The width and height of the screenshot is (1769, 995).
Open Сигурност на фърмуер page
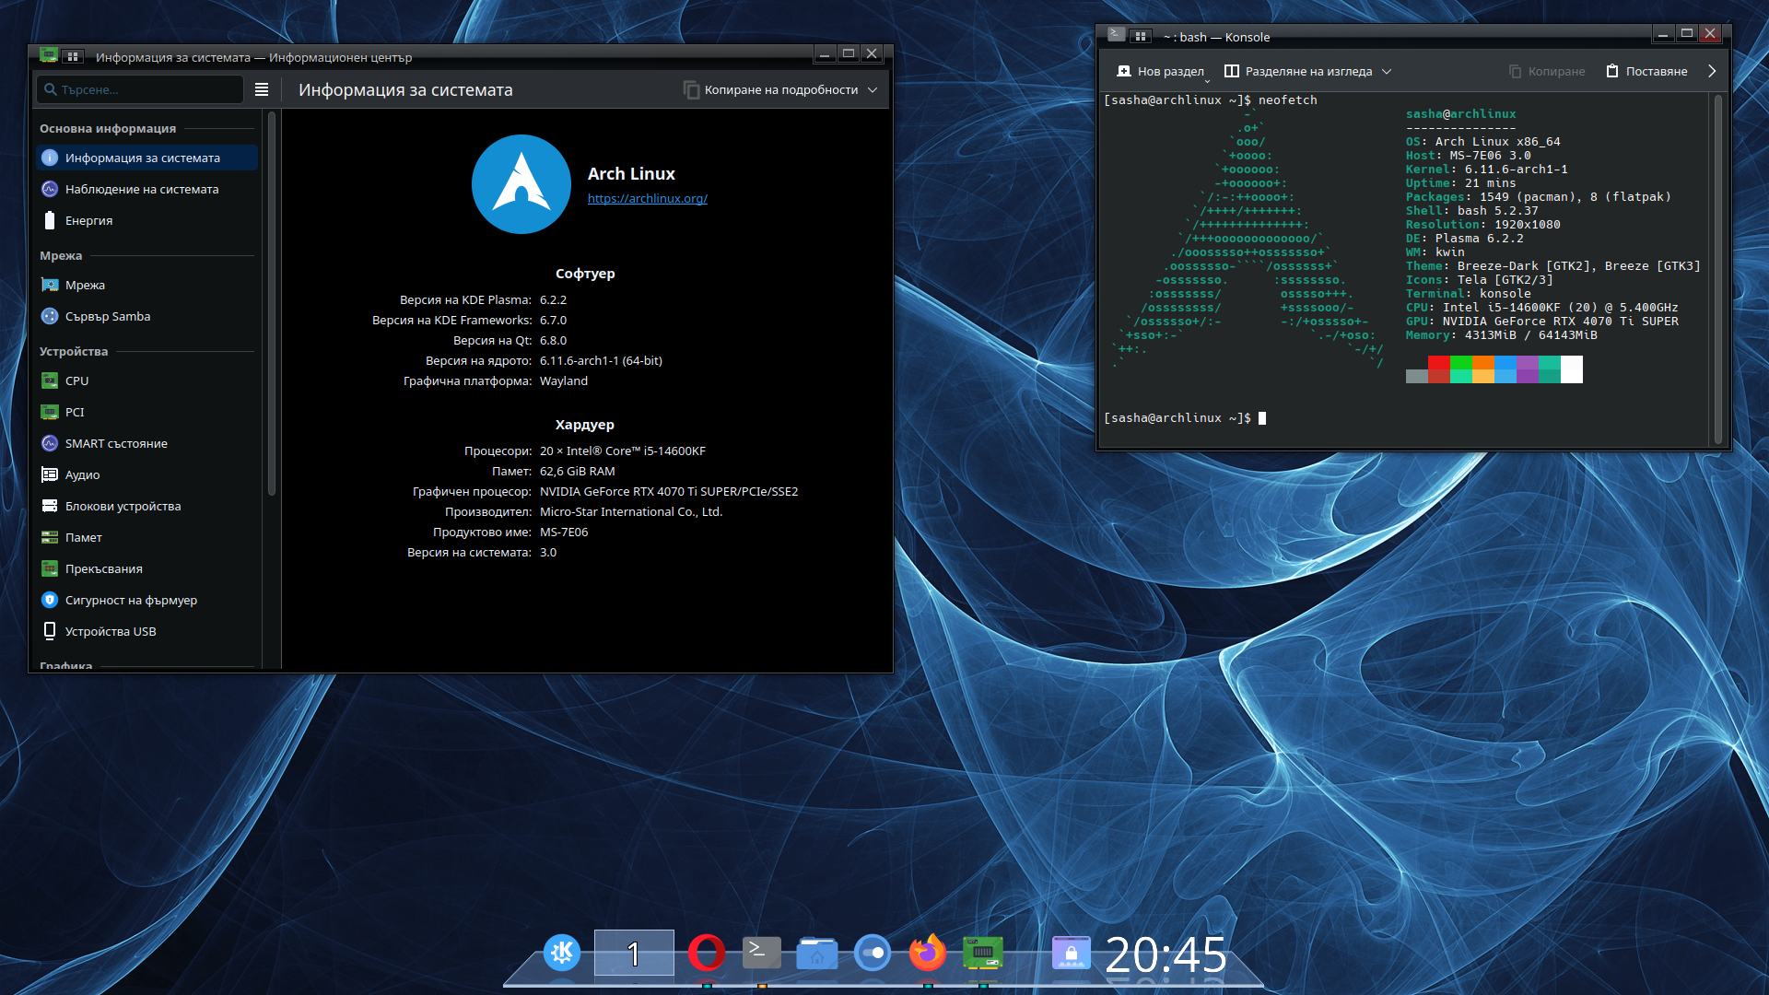coord(147,600)
